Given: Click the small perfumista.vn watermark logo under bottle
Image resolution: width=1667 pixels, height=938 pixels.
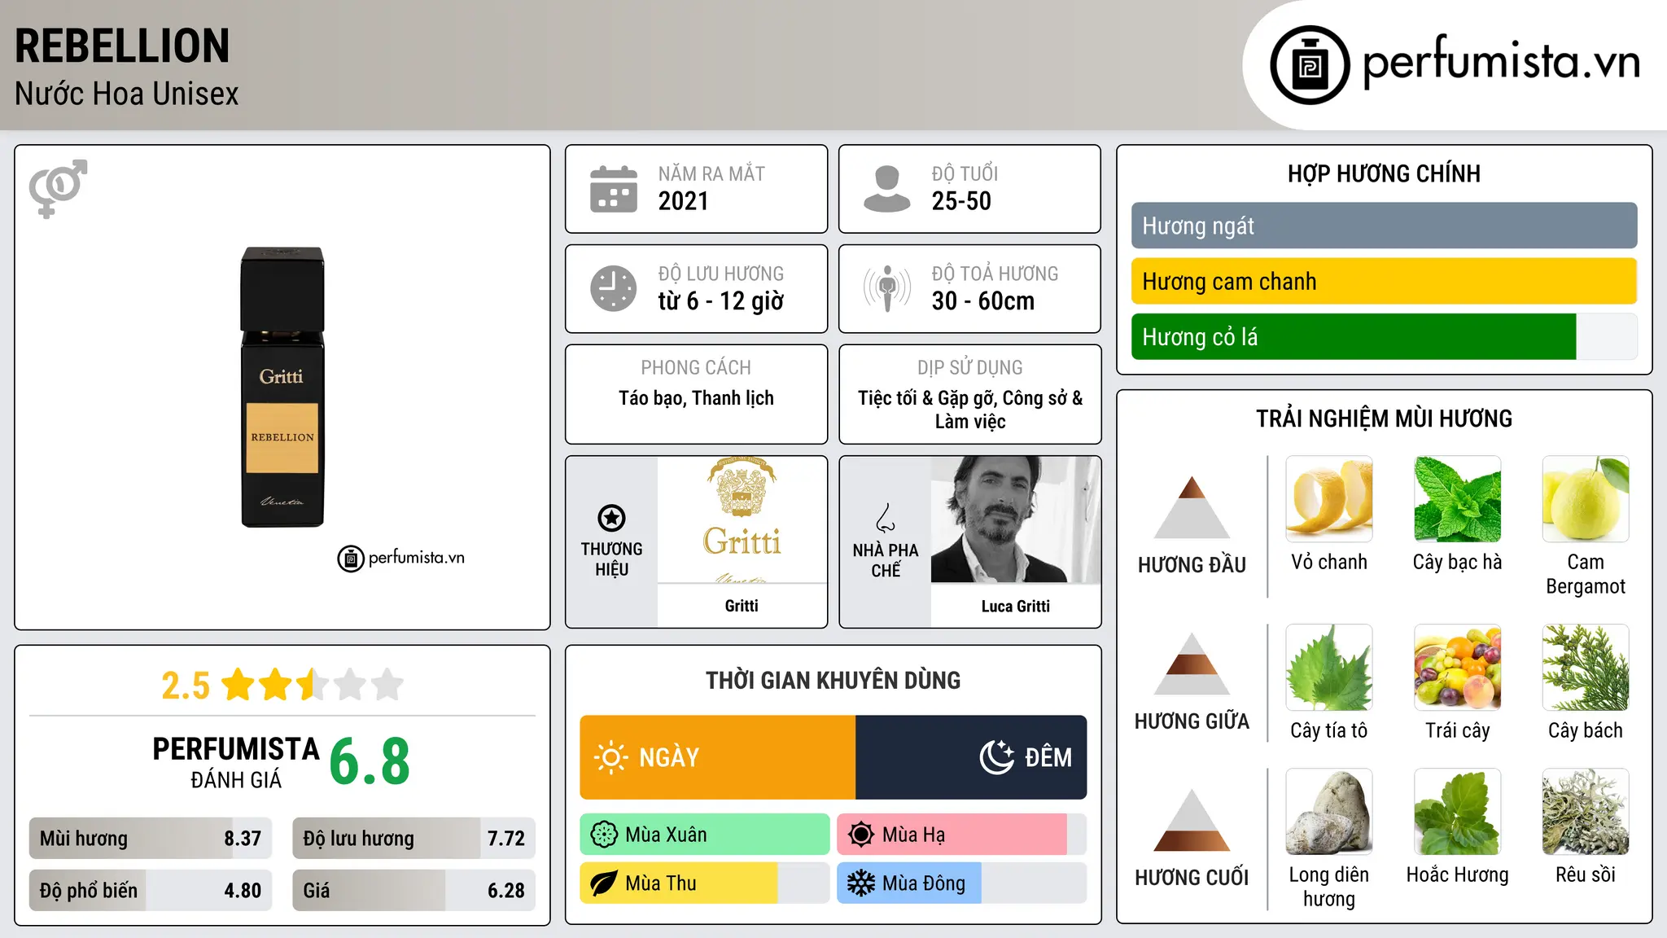Looking at the screenshot, I should point(401,558).
